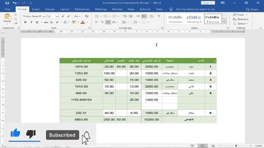Open the File tab
This screenshot has height=148, width=264.
point(7,9)
